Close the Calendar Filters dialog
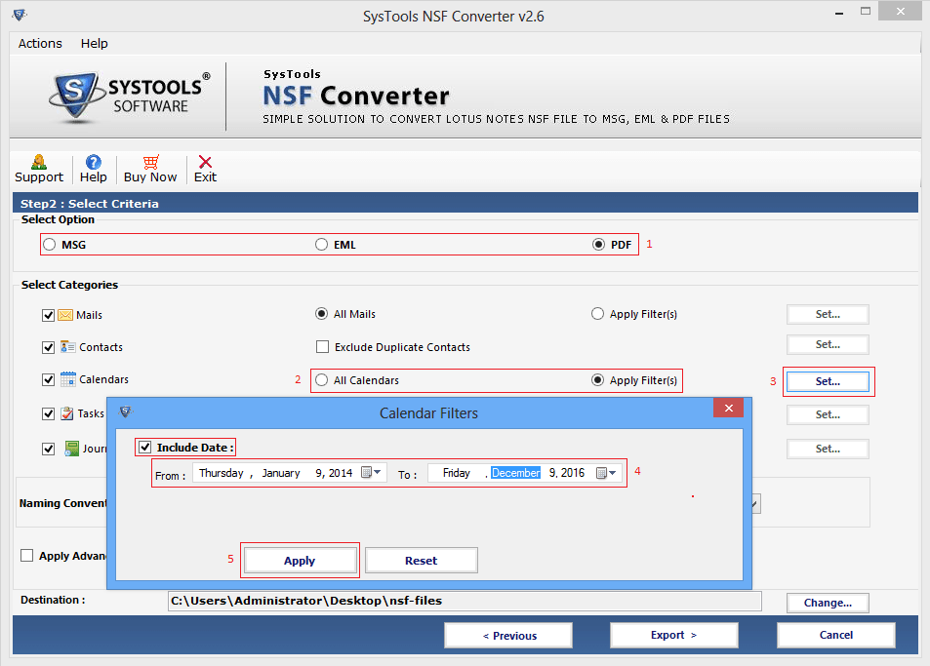This screenshot has height=666, width=930. pos(728,408)
